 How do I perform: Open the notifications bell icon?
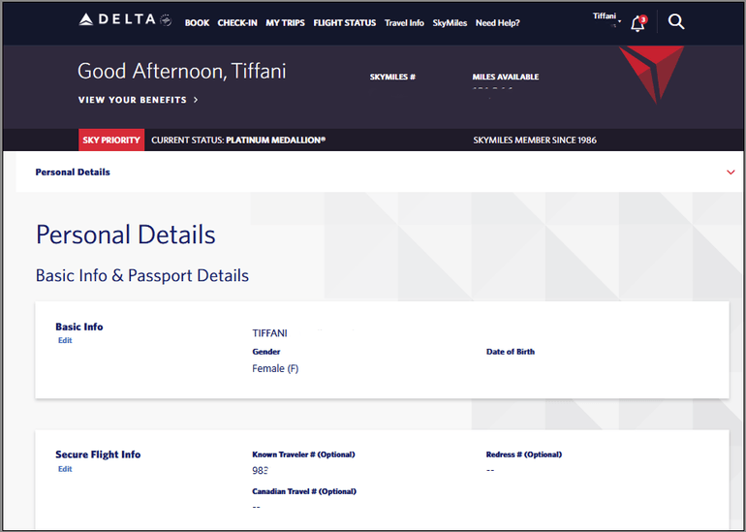[637, 24]
